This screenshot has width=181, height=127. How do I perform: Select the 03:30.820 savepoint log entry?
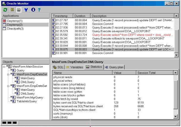coord(113,42)
